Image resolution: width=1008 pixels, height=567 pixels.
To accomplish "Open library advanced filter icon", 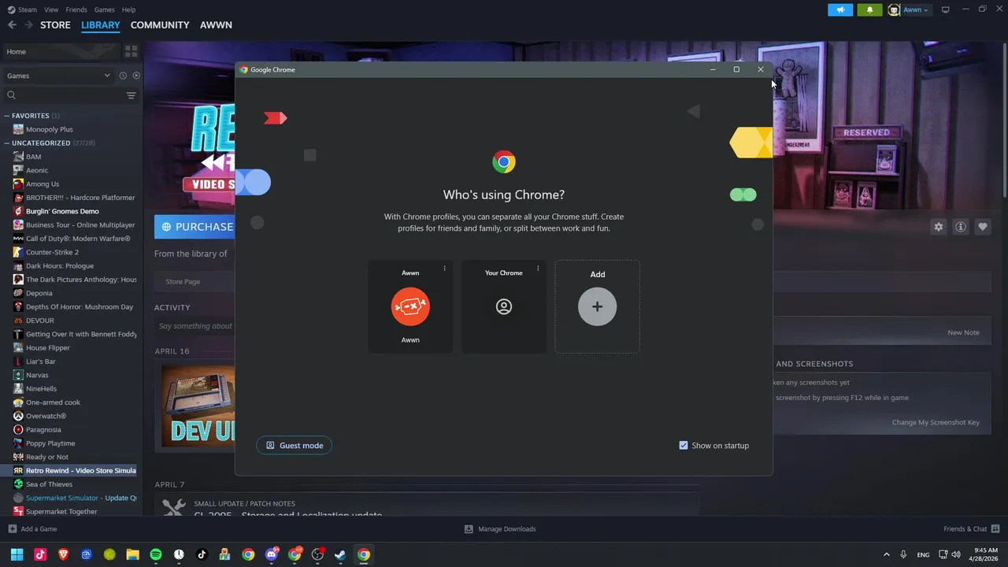I will point(132,95).
